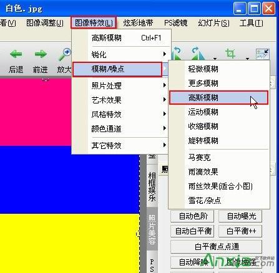Click the green Forward arrow icon
Image resolution: width=279 pixels, height=273 pixels.
[41, 54]
